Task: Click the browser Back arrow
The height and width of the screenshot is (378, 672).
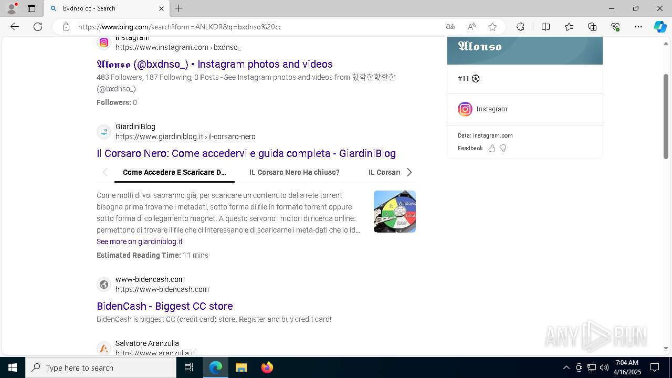Action: pos(15,27)
